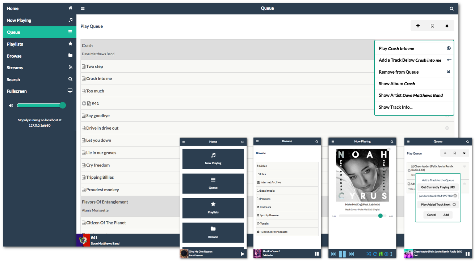Open search via the magnifier icon
This screenshot has width=475, height=261.
[x=451, y=8]
